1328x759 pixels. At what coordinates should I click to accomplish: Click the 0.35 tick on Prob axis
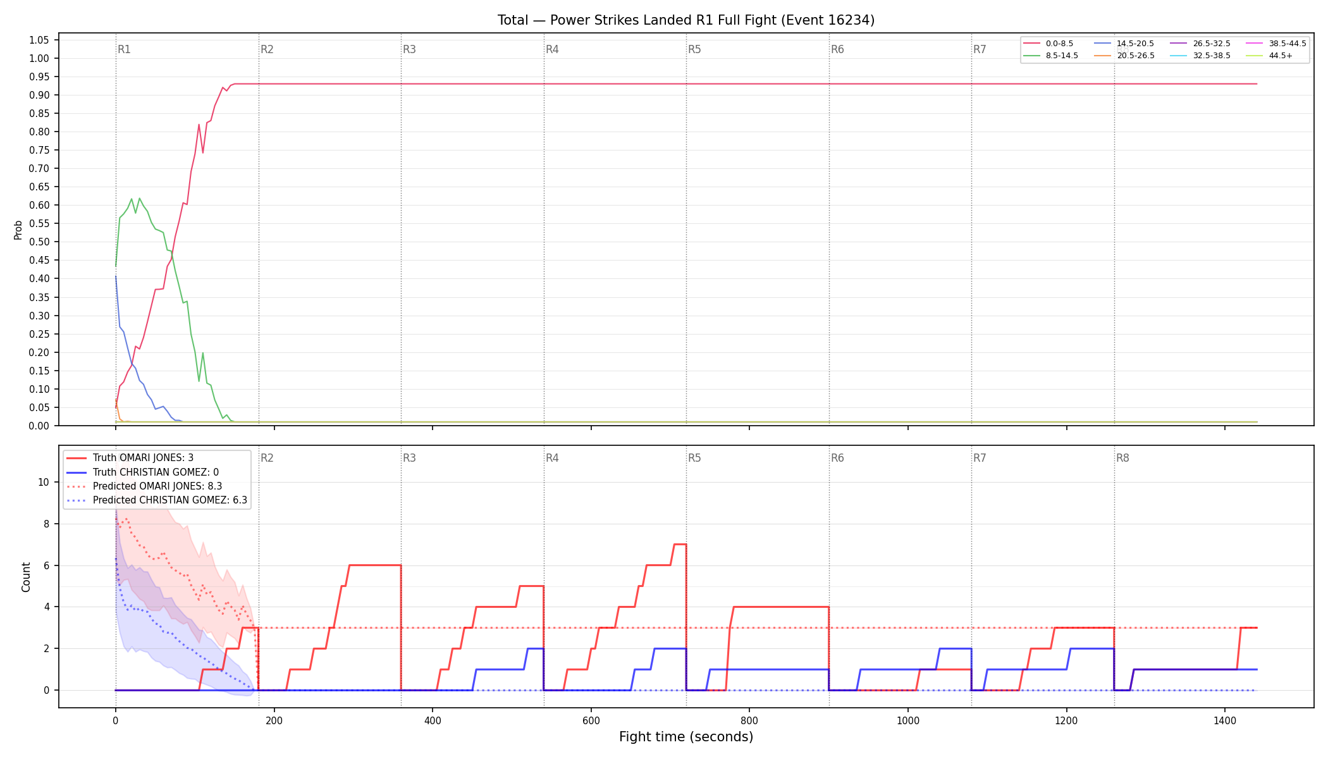click(x=39, y=297)
